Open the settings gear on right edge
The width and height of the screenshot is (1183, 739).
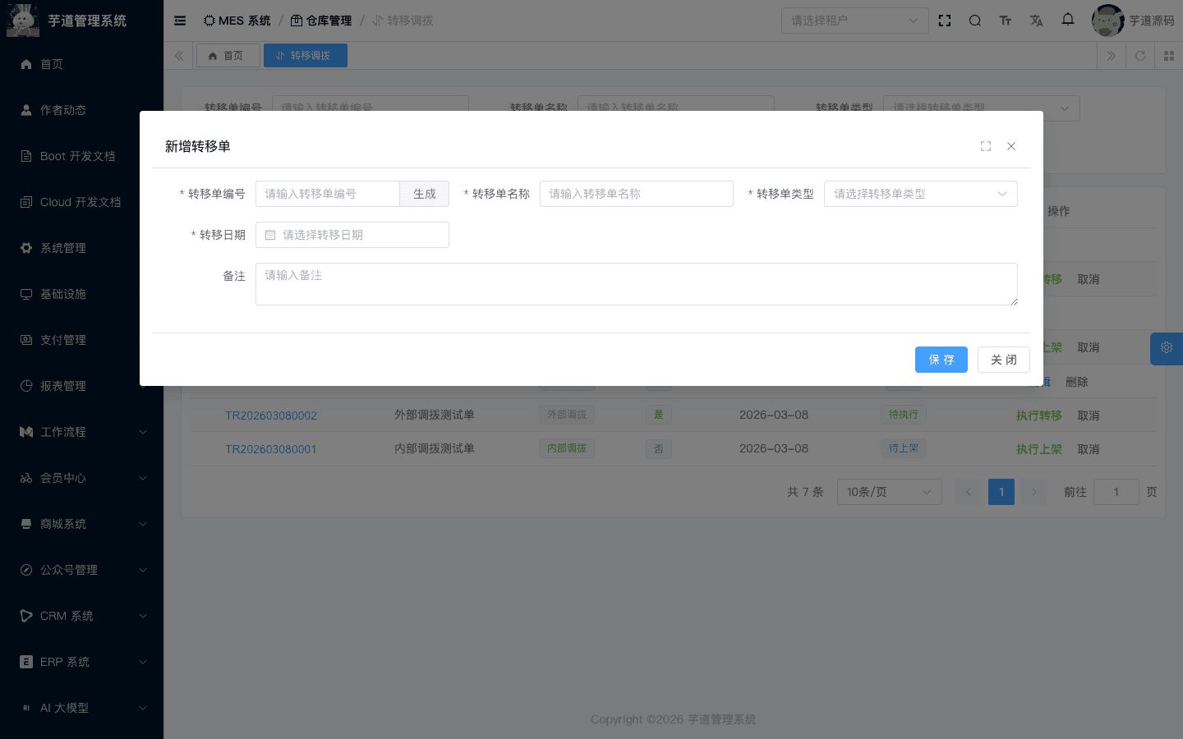click(1167, 348)
